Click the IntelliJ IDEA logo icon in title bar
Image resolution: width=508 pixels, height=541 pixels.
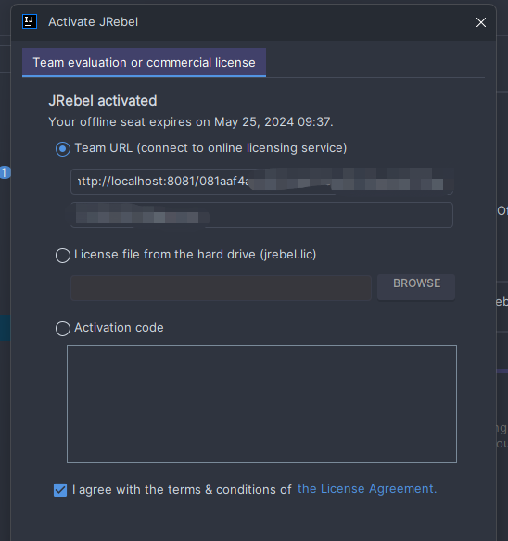(x=30, y=21)
